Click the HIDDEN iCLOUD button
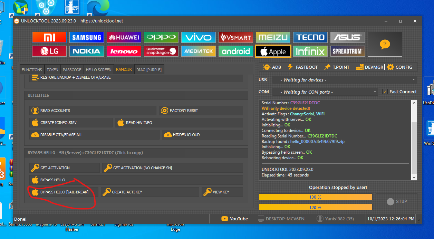 202,135
